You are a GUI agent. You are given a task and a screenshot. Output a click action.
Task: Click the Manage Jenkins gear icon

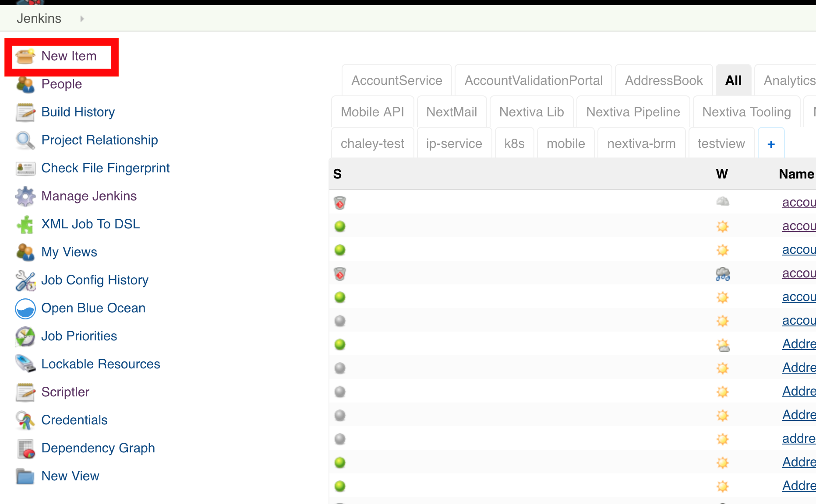(25, 196)
